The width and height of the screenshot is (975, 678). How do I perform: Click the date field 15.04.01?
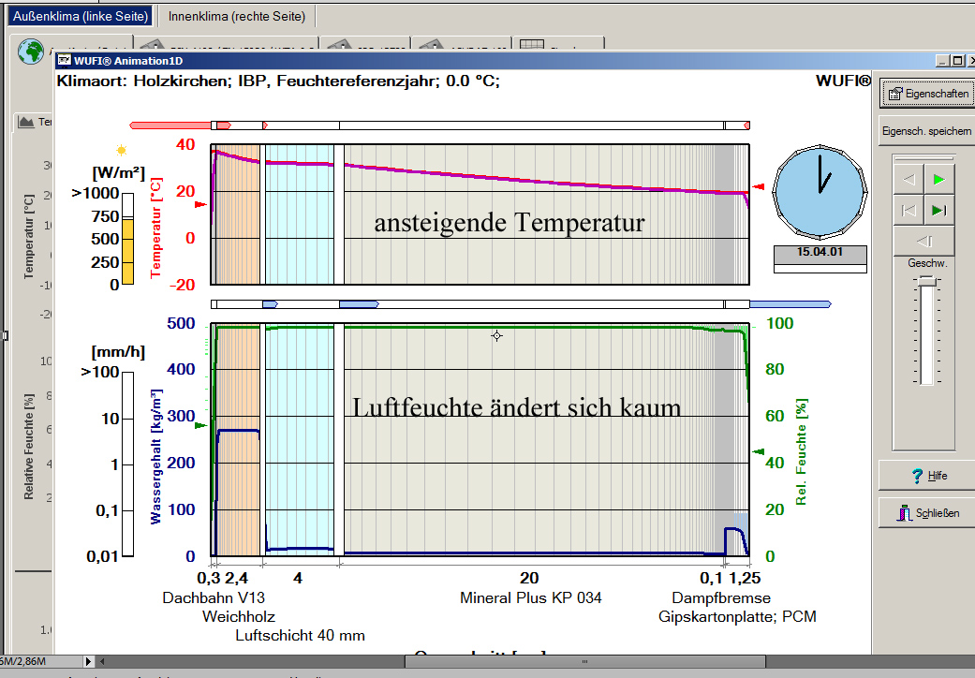pyautogui.click(x=820, y=253)
